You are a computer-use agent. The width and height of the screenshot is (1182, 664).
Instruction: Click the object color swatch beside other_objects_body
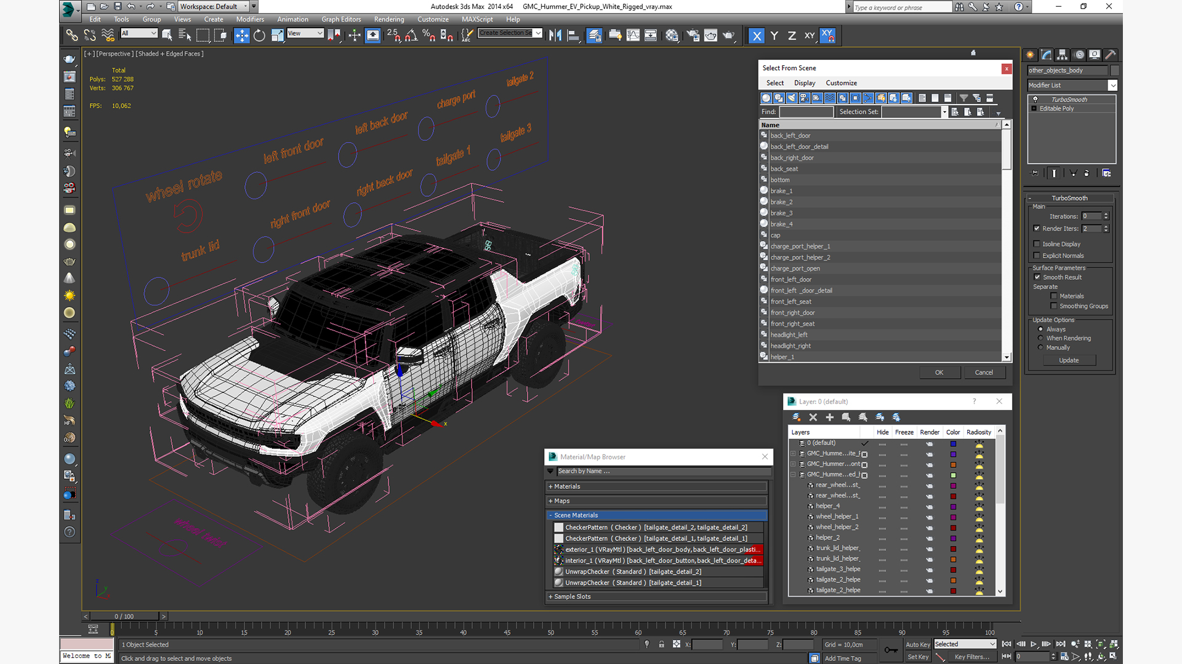coord(1115,71)
